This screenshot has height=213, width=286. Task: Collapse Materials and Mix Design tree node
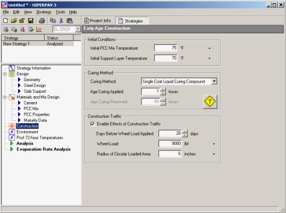(x=5, y=97)
